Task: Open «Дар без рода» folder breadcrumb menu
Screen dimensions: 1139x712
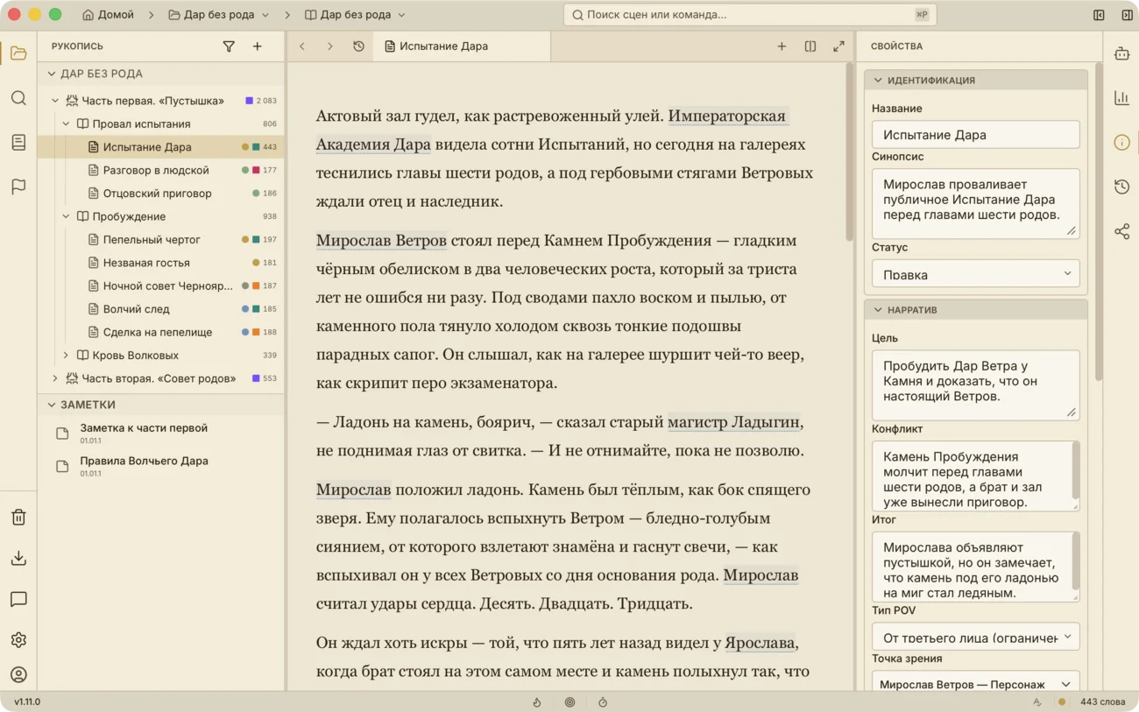Action: [x=218, y=15]
